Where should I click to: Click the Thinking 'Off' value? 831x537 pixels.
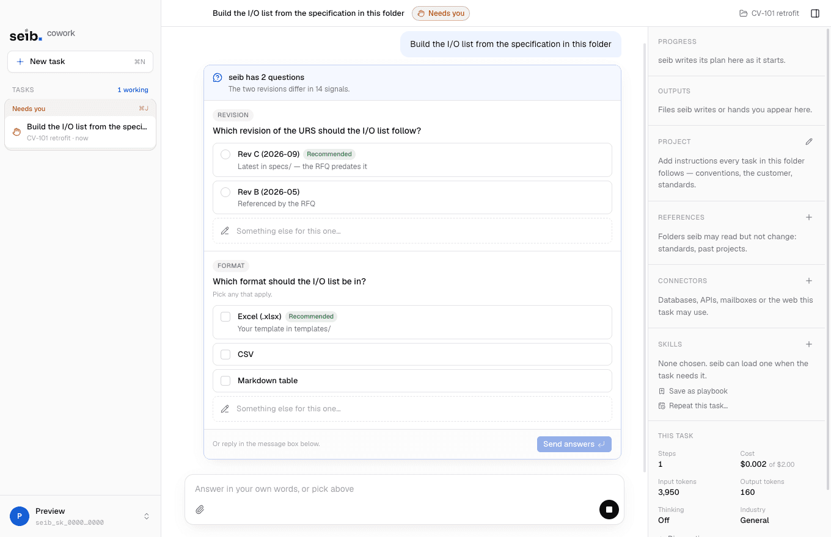[x=664, y=521]
